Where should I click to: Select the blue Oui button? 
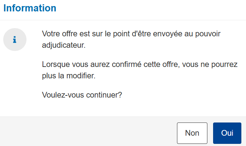point(227,133)
